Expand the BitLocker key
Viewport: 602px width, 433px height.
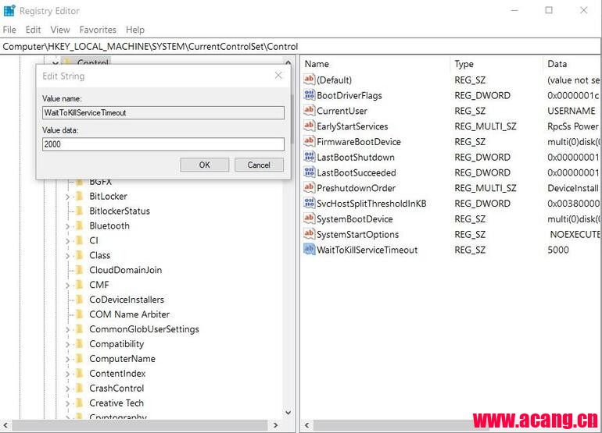[67, 197]
